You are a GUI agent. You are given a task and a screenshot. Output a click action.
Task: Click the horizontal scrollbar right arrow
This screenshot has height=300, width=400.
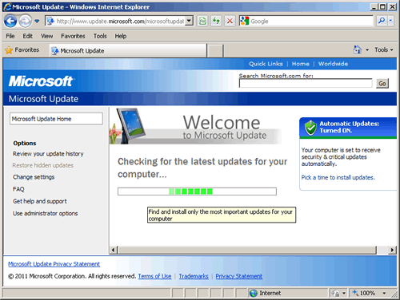point(392,250)
